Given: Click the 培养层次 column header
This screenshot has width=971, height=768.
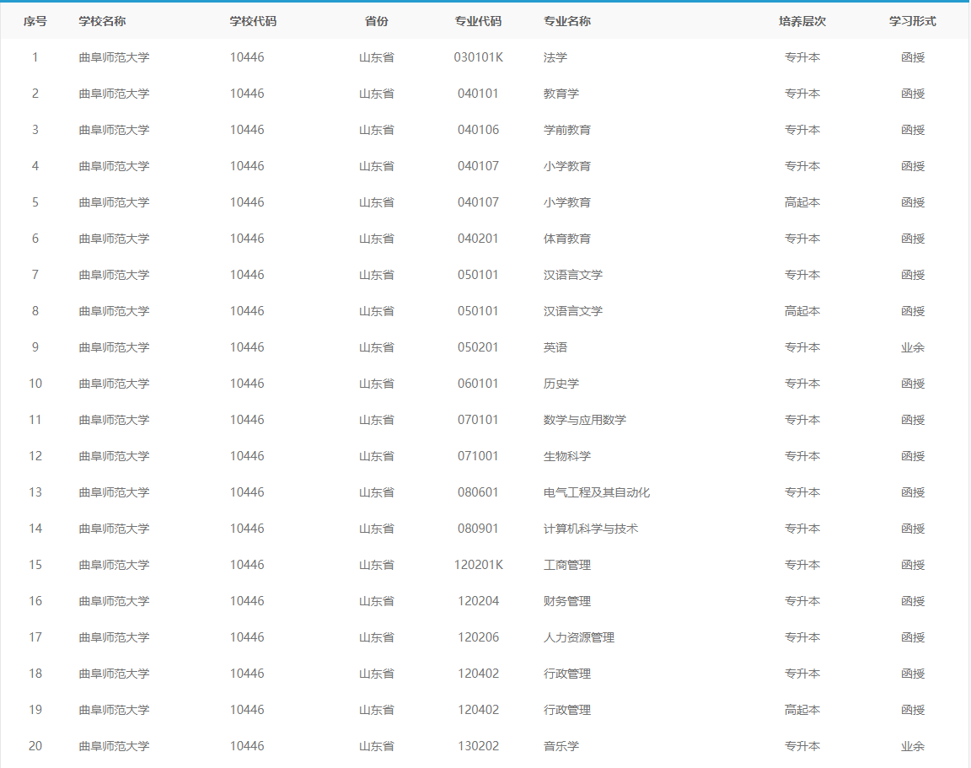Looking at the screenshot, I should [802, 21].
